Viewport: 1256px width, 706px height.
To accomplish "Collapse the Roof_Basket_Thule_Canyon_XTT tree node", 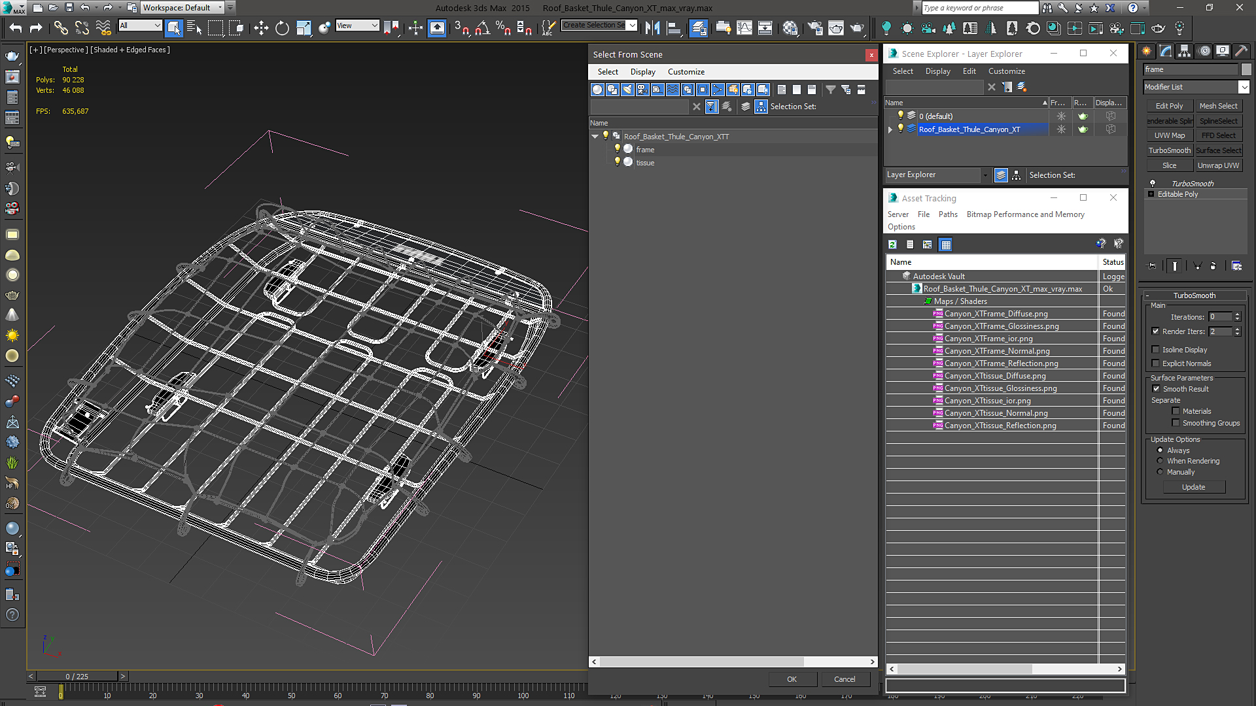I will 595,137.
